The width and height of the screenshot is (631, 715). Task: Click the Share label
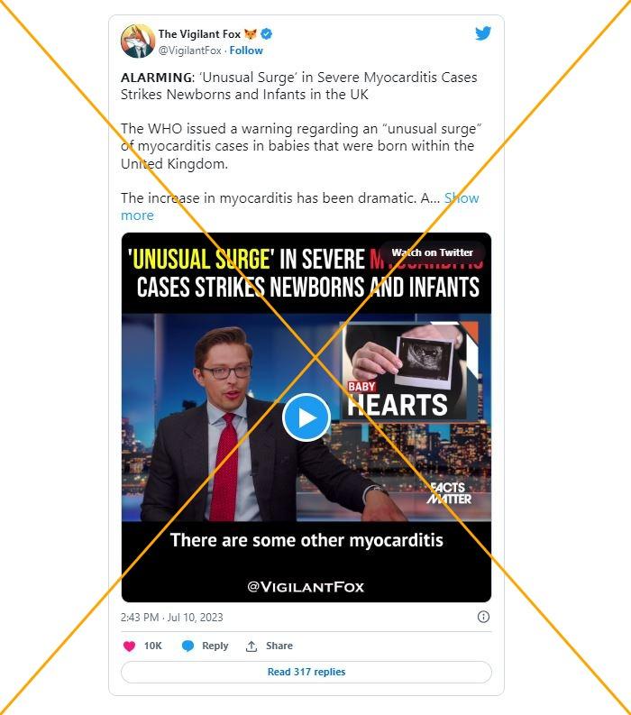coord(279,646)
